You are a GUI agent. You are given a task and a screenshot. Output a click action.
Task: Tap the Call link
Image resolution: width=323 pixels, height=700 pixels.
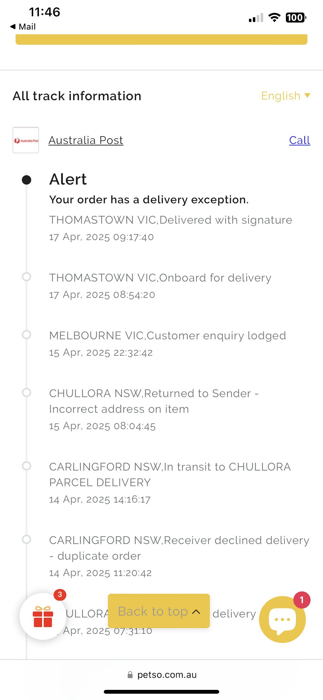point(299,140)
